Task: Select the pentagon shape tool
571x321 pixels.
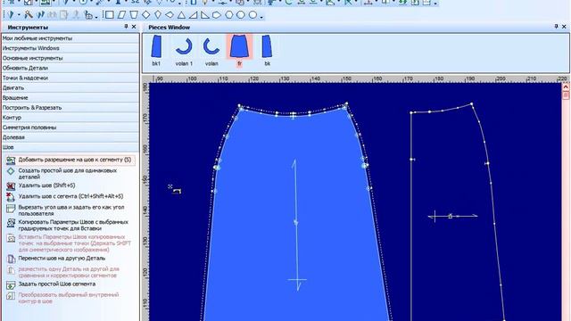Action: click(217, 15)
